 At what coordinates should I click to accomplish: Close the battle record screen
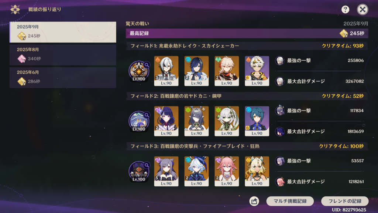[x=362, y=9]
